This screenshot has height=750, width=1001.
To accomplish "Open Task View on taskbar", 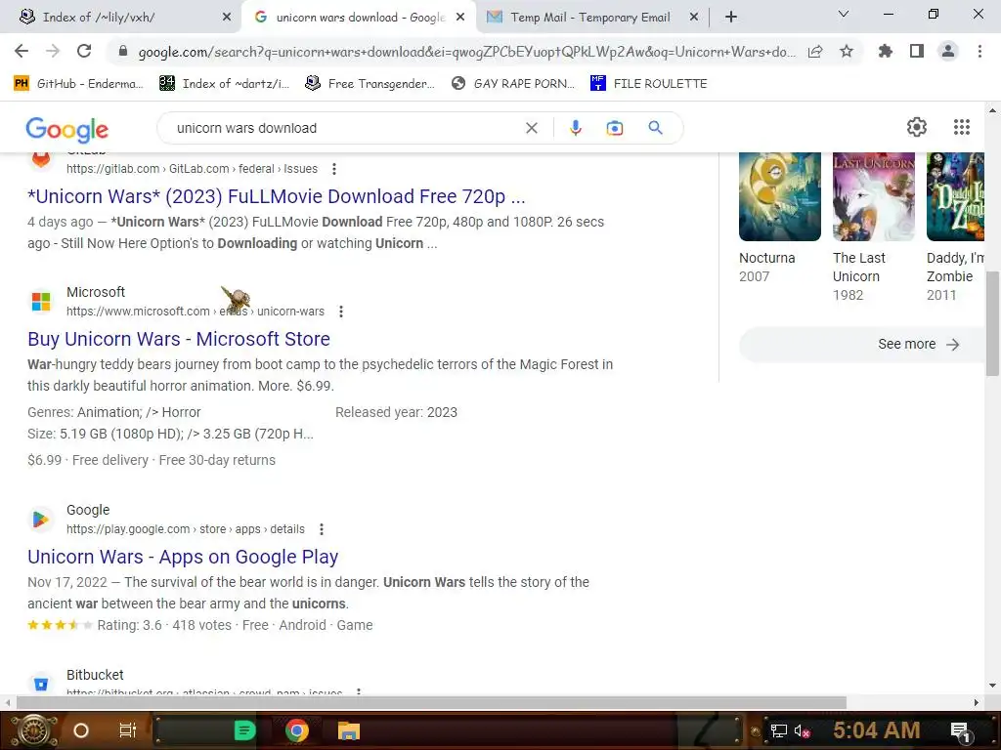I will click(x=128, y=730).
